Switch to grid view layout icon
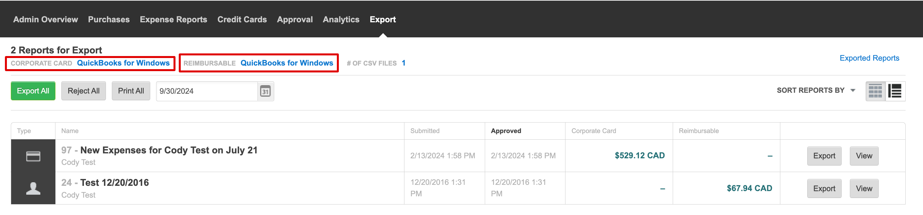This screenshot has width=923, height=215. coord(875,91)
